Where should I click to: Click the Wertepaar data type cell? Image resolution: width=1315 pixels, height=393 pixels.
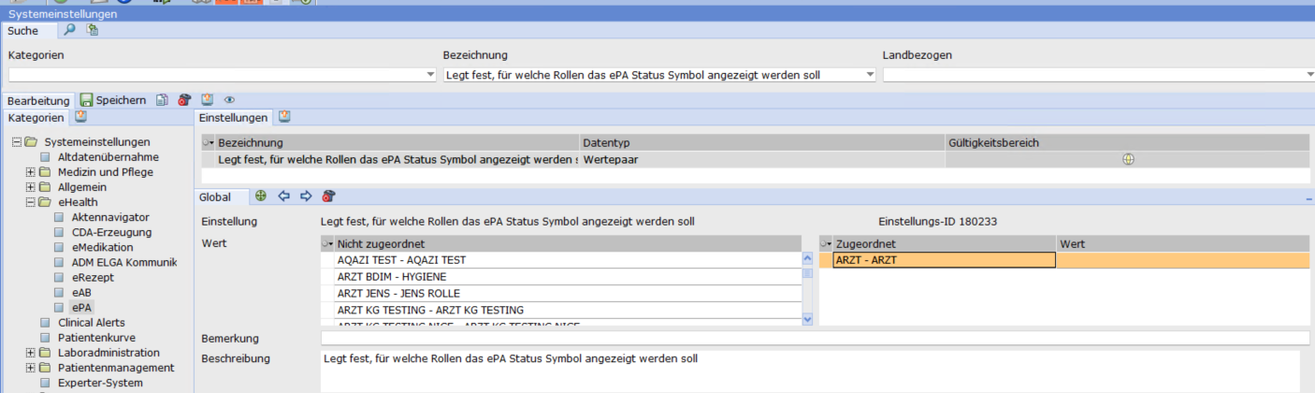pos(761,159)
